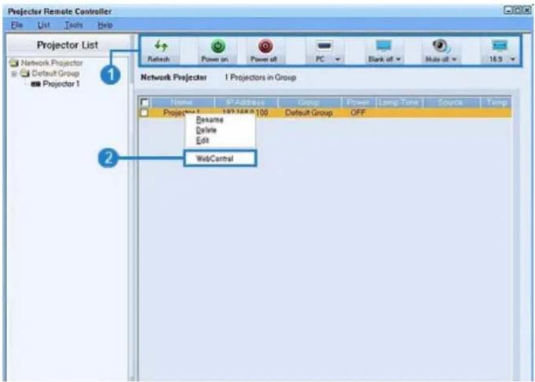The image size is (535, 382).
Task: Open the List menu
Action: [44, 25]
